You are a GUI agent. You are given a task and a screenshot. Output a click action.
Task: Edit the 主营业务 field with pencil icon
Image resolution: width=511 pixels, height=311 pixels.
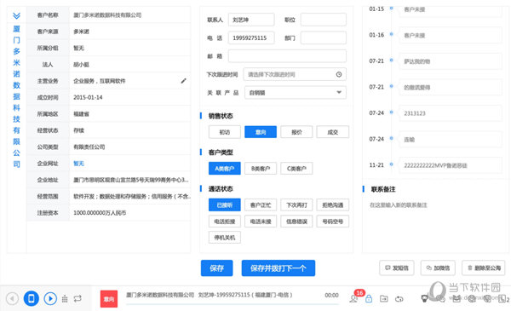[x=183, y=81]
